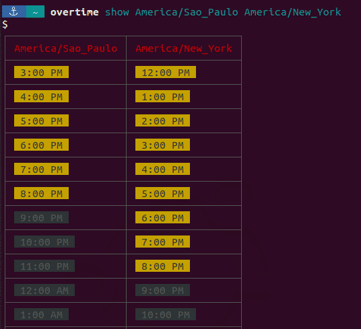Viewport: 361px width, 329px height.
Task: Click the 1:00 PM cell in New_York column
Action: tap(163, 96)
